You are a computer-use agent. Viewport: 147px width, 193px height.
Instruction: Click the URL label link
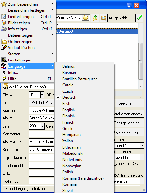pos(6,173)
